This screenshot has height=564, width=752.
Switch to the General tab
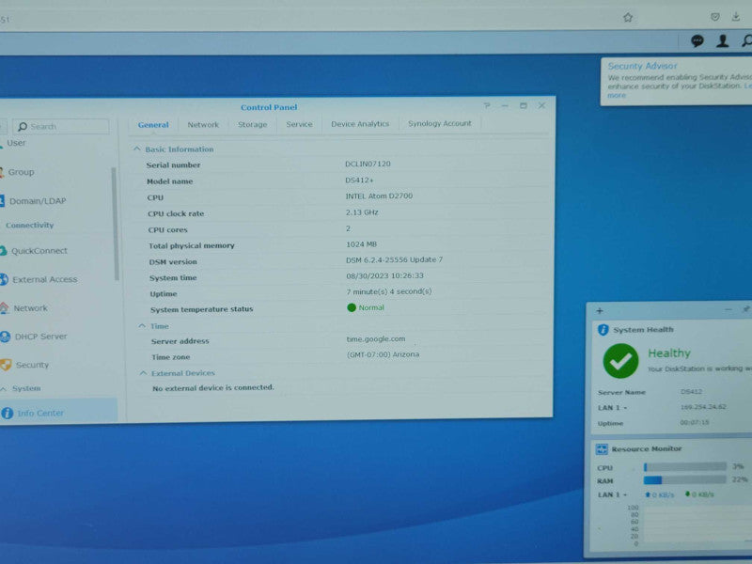pos(153,125)
